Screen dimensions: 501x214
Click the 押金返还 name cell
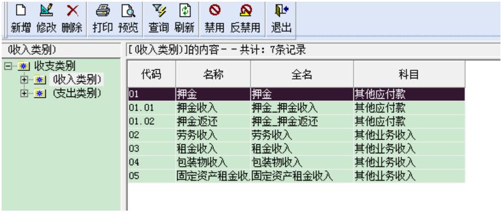(213, 121)
